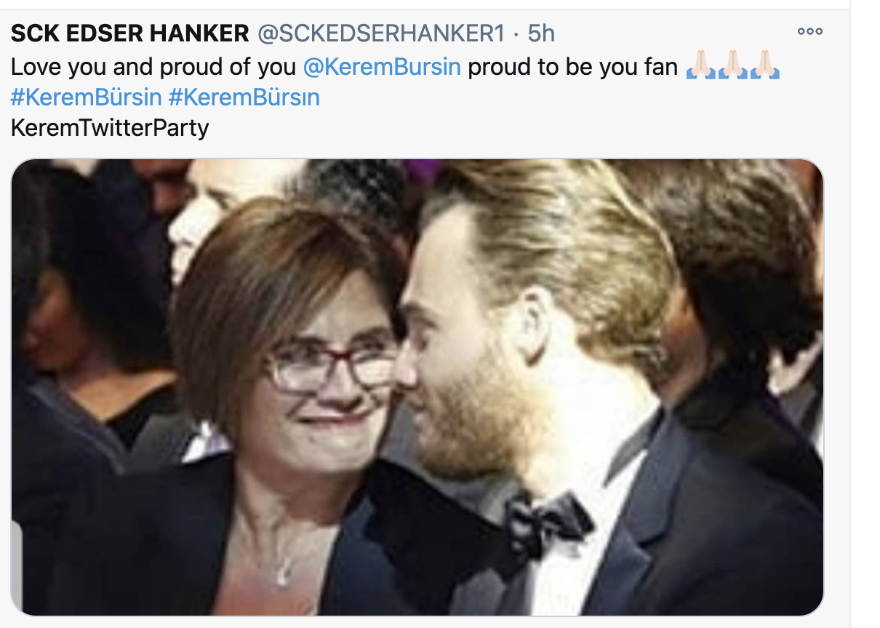Click the second #KeremBürsın hashtag
880x628 pixels.
coord(244,97)
